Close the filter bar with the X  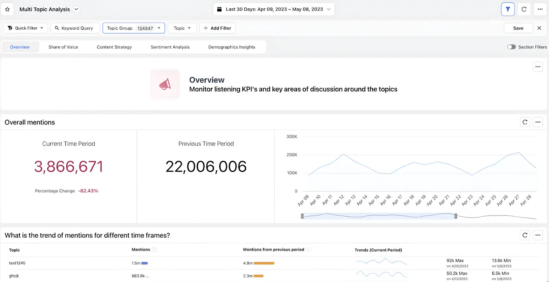coord(540,28)
